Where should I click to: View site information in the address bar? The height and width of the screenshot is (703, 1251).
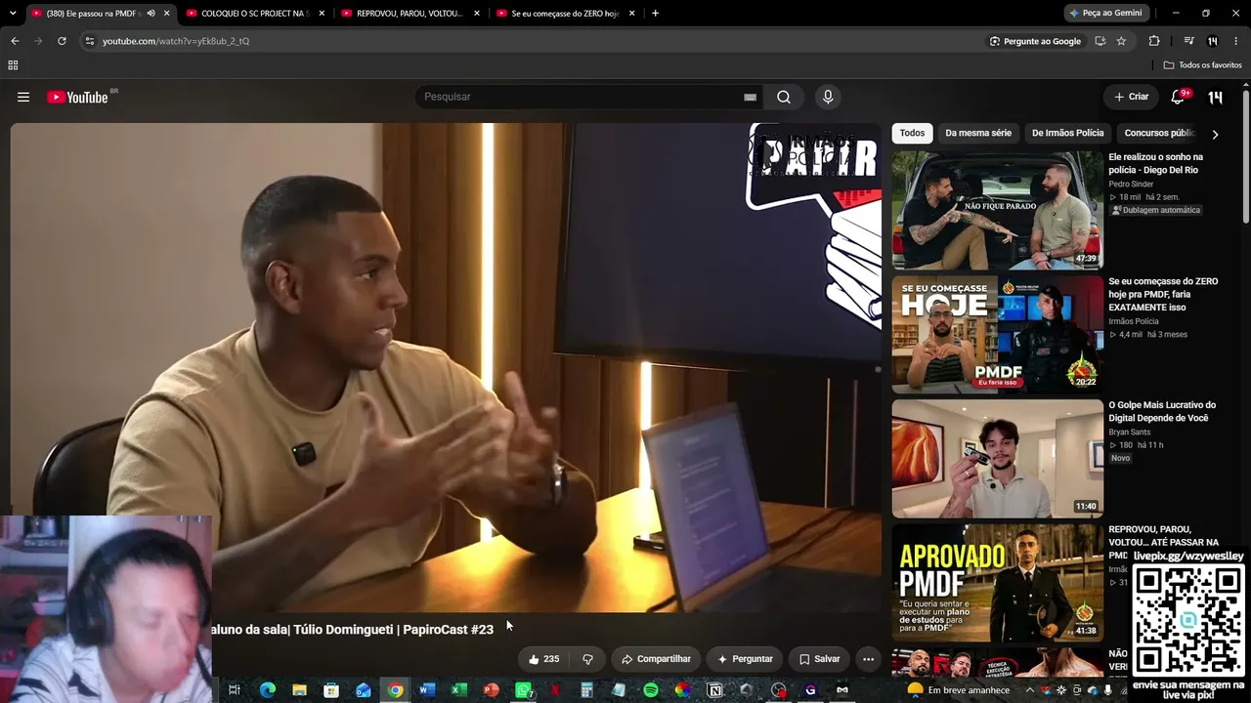[x=90, y=41]
